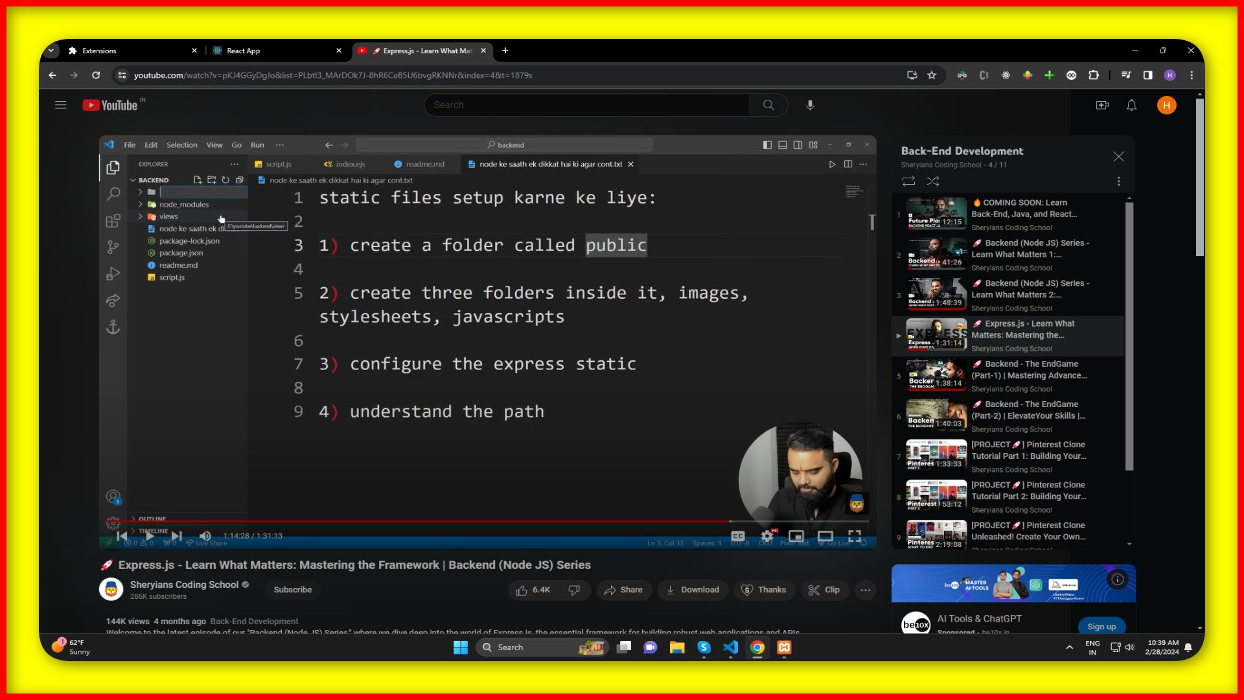The height and width of the screenshot is (700, 1244).
Task: Open the orange H YouTube account avatar
Action: [1166, 105]
